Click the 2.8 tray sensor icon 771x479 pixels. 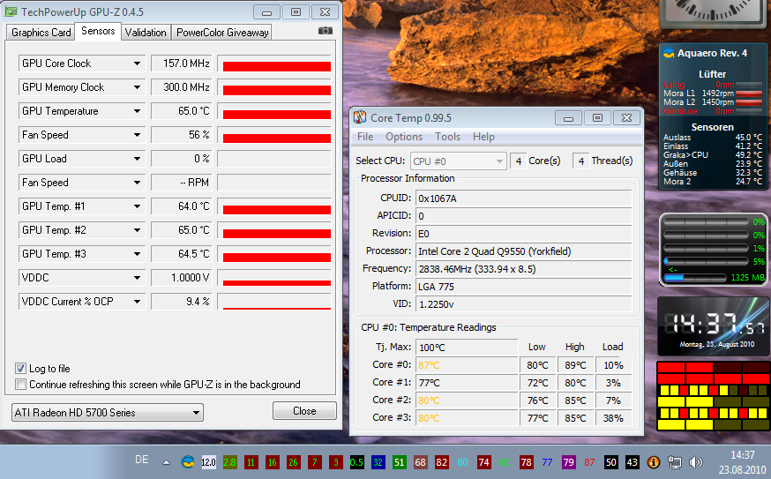pos(229,462)
